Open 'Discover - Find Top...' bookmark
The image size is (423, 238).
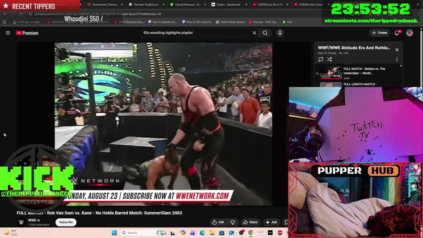[263, 22]
